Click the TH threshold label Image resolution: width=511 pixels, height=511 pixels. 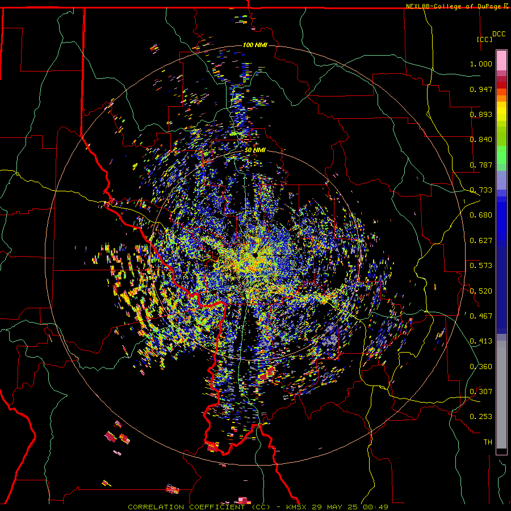(488, 442)
